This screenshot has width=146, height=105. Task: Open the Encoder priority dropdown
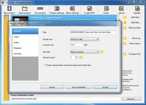pos(85,52)
